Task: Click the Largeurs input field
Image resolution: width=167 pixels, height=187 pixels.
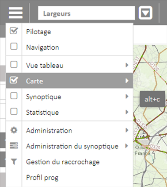Action: pyautogui.click(x=87, y=13)
